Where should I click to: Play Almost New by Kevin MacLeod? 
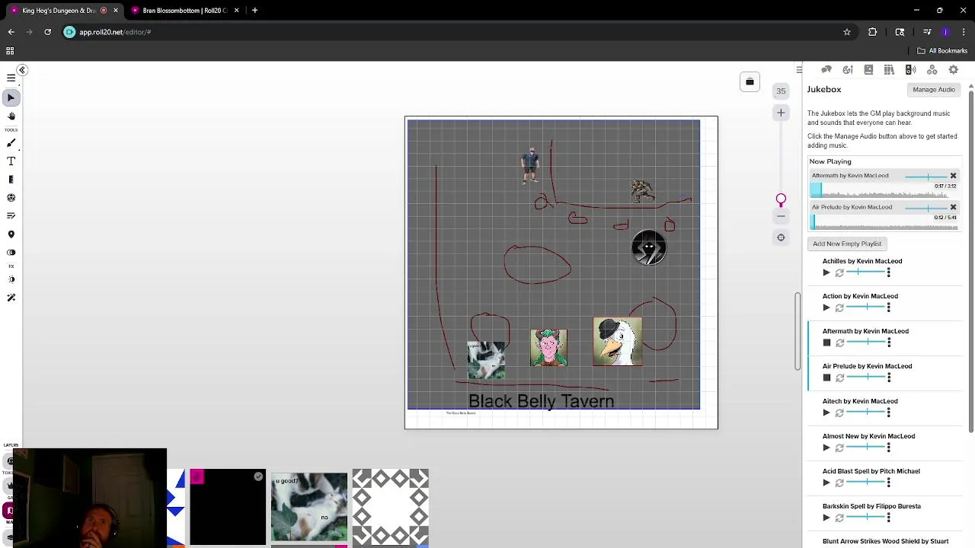826,448
